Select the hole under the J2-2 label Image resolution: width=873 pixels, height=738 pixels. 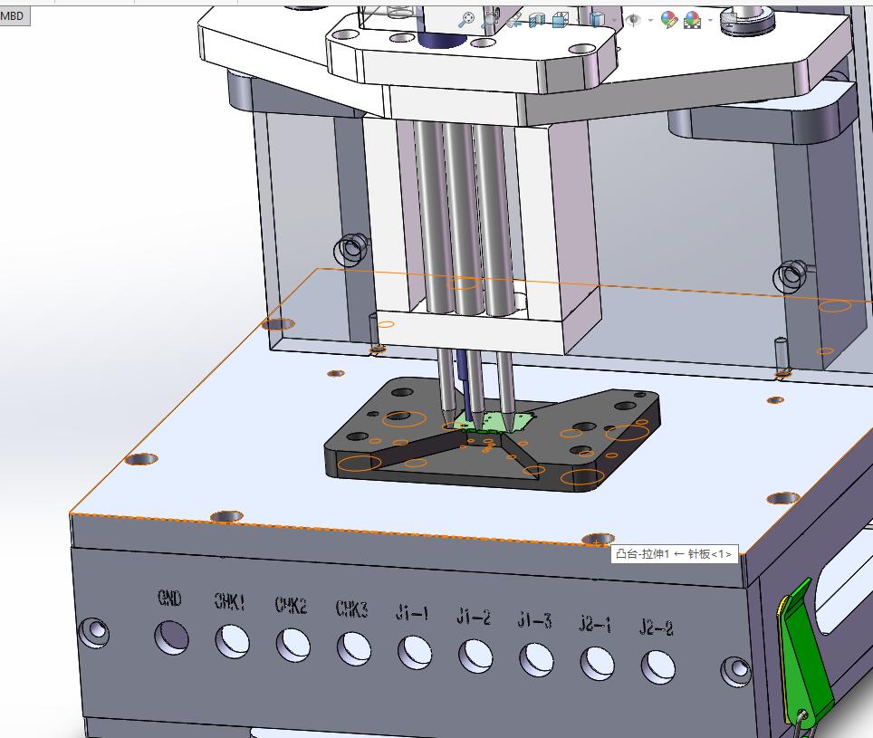(658, 667)
